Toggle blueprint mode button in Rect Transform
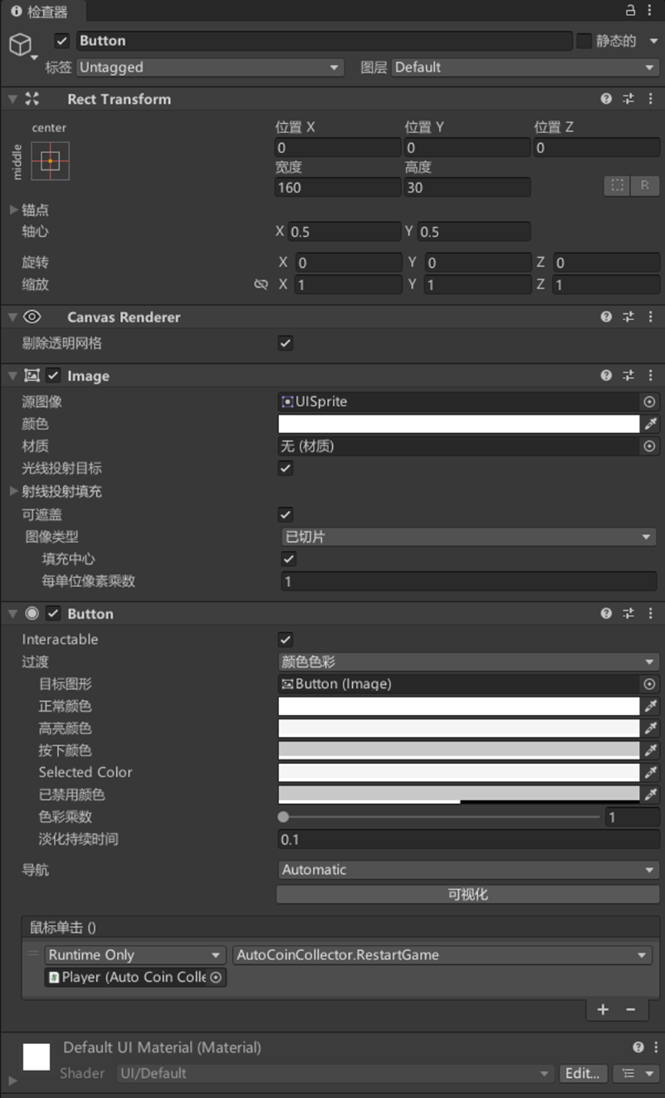Viewport: 665px width, 1098px height. pos(617,185)
